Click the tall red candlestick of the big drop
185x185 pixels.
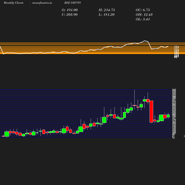pyautogui.click(x=151, y=111)
